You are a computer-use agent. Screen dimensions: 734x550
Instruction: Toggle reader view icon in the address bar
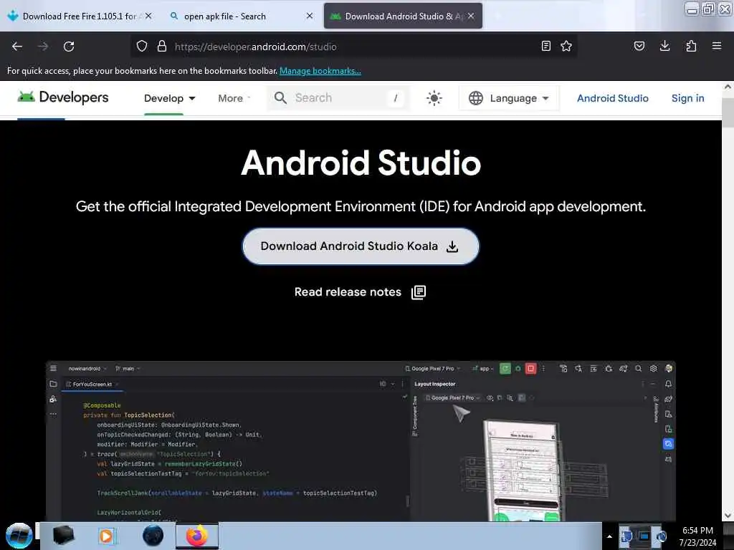pos(545,46)
